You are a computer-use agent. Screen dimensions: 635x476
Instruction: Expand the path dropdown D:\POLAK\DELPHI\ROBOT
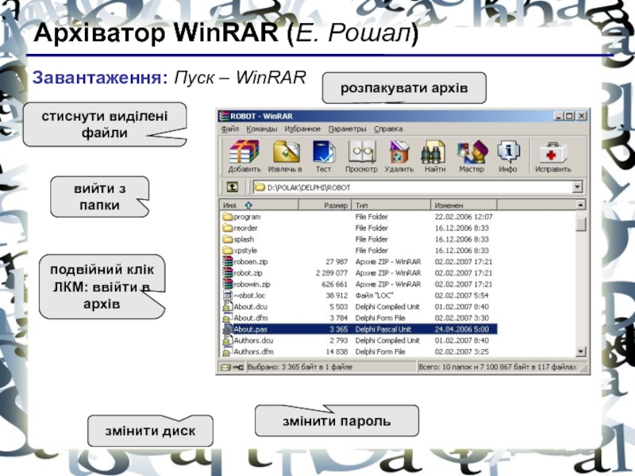click(577, 188)
